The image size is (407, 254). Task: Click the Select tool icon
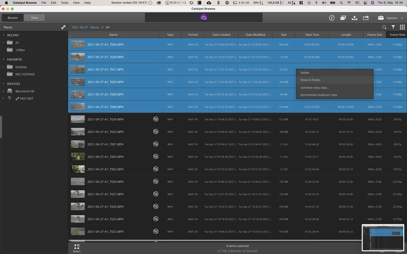tap(77, 248)
